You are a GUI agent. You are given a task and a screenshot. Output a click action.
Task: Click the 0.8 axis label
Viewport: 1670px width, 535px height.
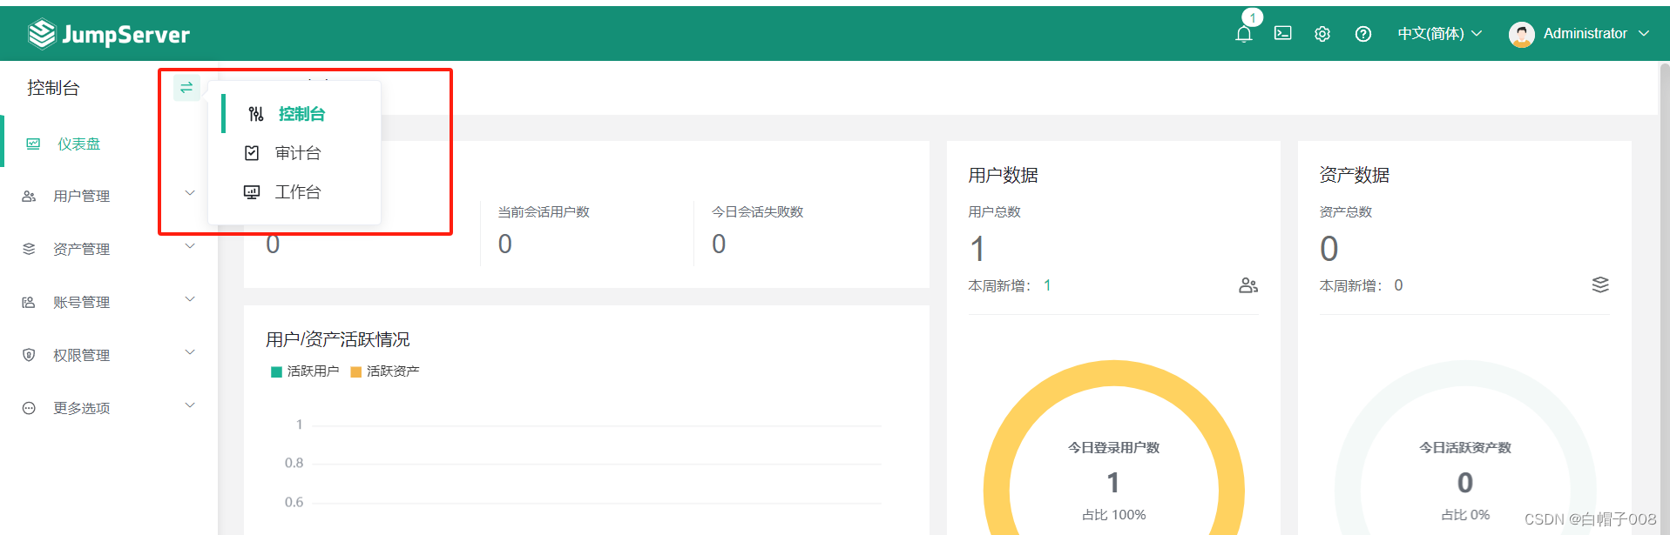point(294,463)
